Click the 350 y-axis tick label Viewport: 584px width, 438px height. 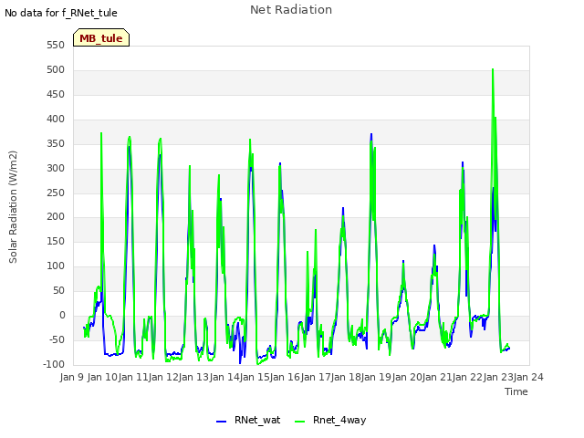[56, 143]
